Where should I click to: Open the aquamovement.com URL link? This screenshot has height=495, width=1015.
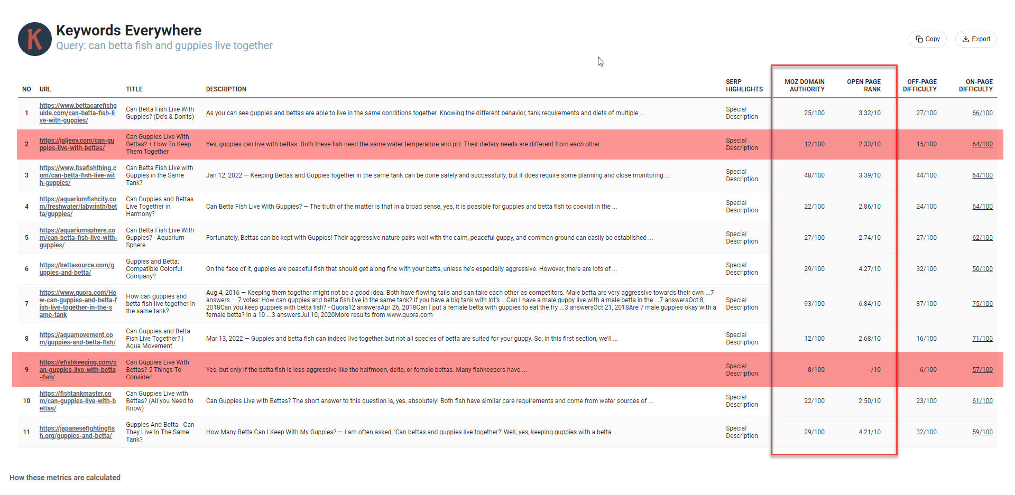coord(78,339)
